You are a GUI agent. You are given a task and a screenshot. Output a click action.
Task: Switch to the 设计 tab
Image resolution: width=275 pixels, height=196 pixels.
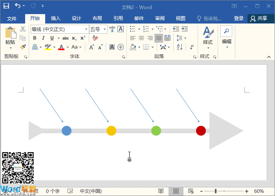77,18
